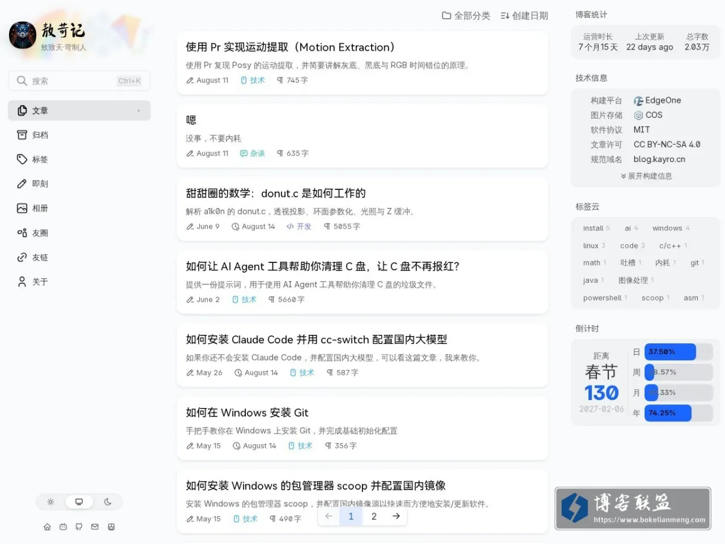This screenshot has height=544, width=725.
Task: Click the c/c++ tag in tag cloud
Action: pos(673,246)
